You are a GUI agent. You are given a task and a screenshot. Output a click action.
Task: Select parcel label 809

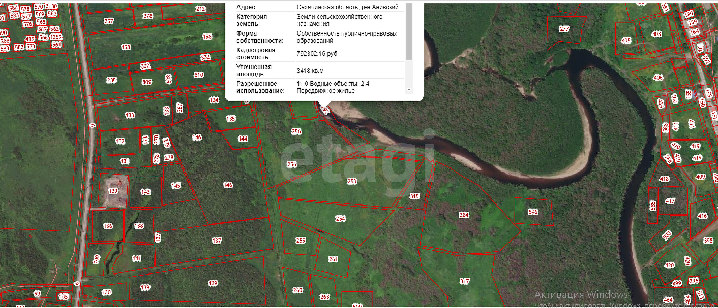point(147,82)
